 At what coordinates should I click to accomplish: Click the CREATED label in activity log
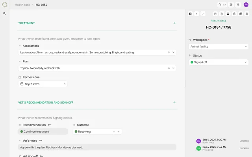pos(244,148)
